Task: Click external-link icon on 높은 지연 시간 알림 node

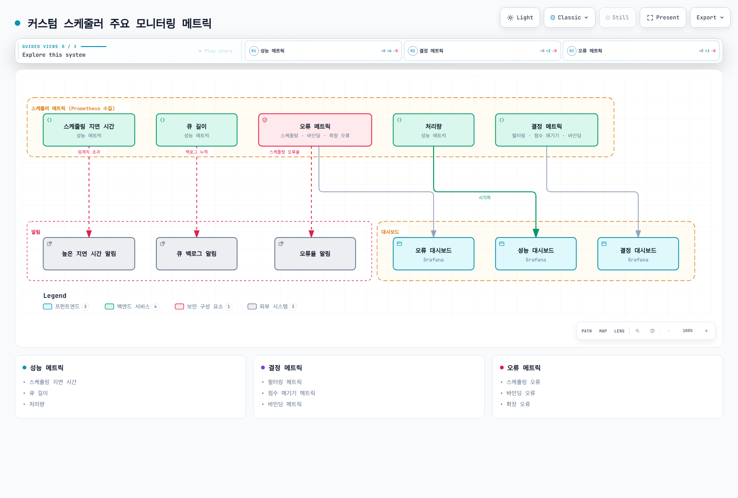Action: click(49, 243)
